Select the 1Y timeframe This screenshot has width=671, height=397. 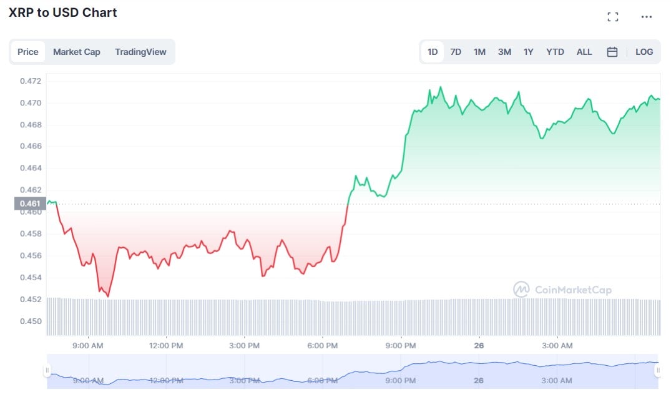(528, 52)
